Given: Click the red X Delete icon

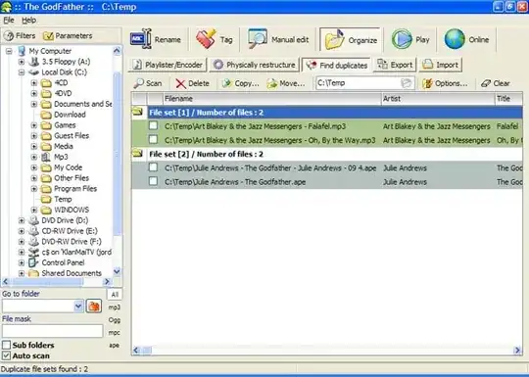Looking at the screenshot, I should click(x=181, y=83).
